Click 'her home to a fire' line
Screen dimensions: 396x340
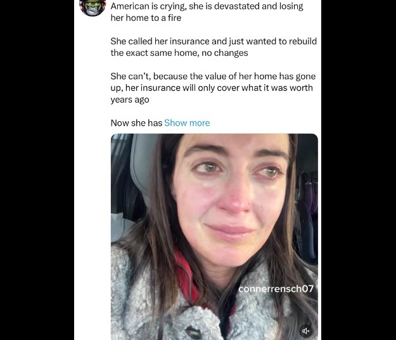(x=146, y=18)
